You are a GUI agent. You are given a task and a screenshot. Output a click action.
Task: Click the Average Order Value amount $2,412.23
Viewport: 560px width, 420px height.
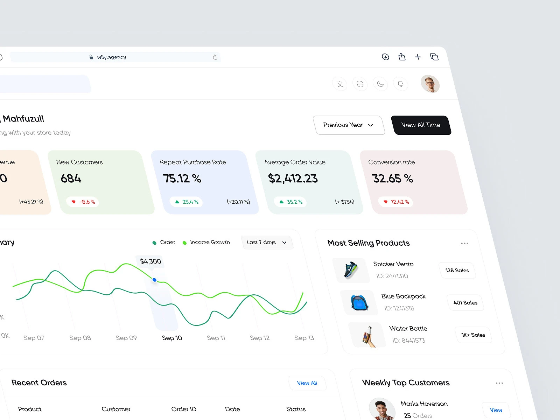(293, 178)
